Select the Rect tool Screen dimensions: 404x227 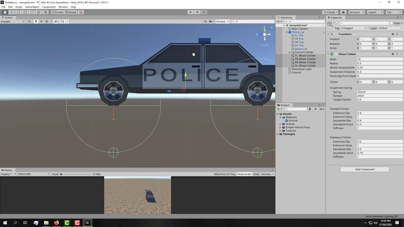(32, 12)
